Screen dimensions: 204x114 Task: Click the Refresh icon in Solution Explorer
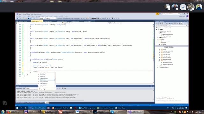pos(171,23)
